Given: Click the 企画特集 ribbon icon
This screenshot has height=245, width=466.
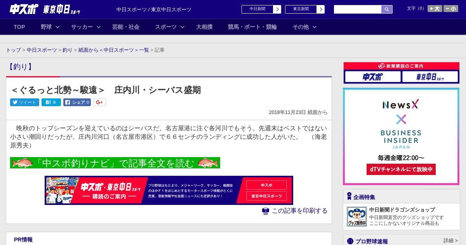Looking at the screenshot, I should pos(349,196).
